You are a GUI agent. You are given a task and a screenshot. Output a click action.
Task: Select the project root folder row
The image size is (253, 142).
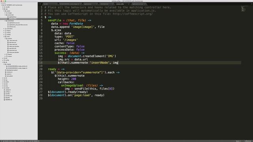19,5
